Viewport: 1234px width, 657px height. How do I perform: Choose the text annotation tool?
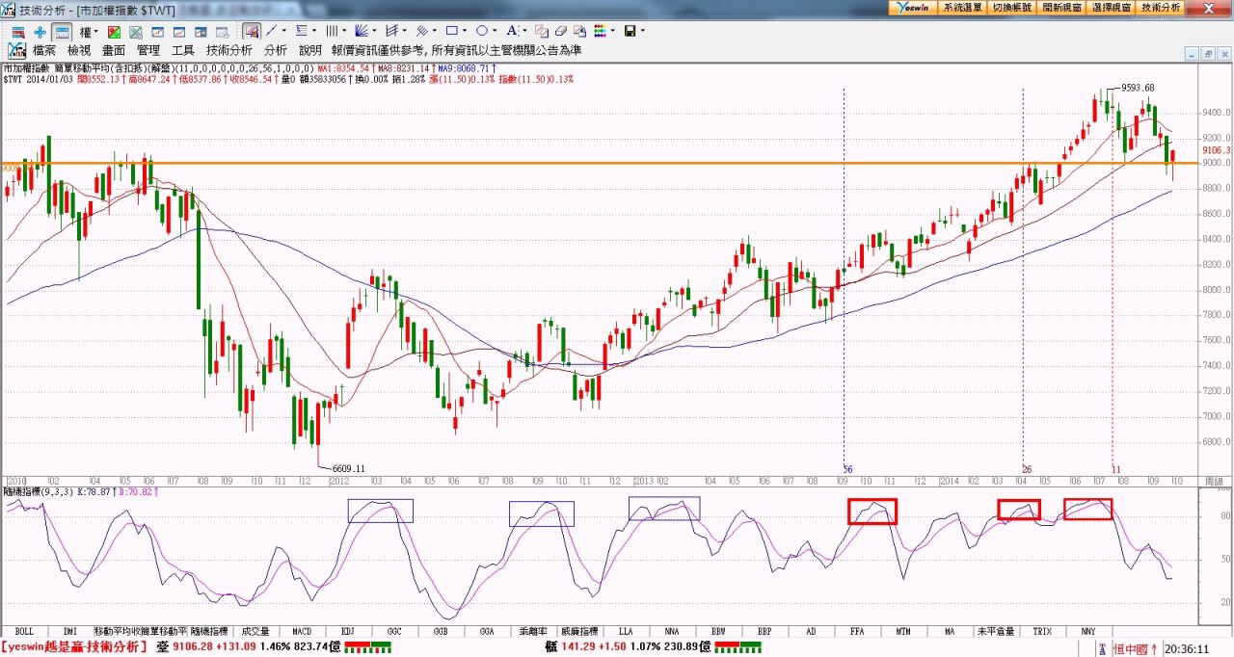click(x=511, y=31)
